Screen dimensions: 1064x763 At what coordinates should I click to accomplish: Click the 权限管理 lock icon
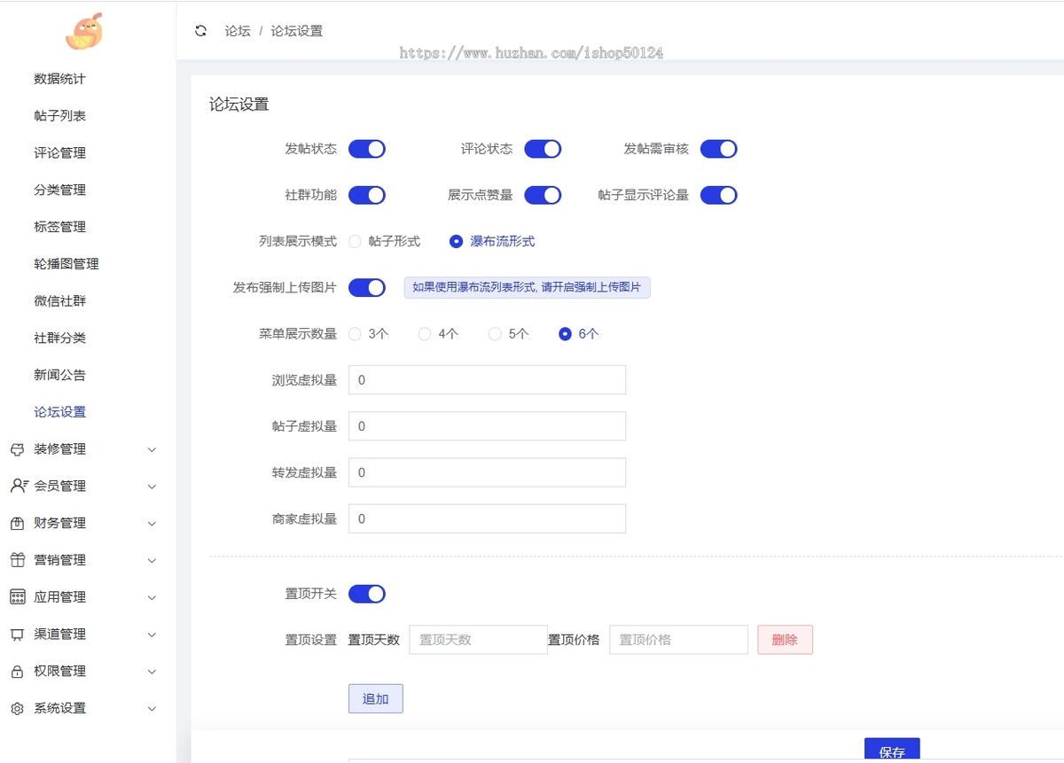pyautogui.click(x=17, y=672)
